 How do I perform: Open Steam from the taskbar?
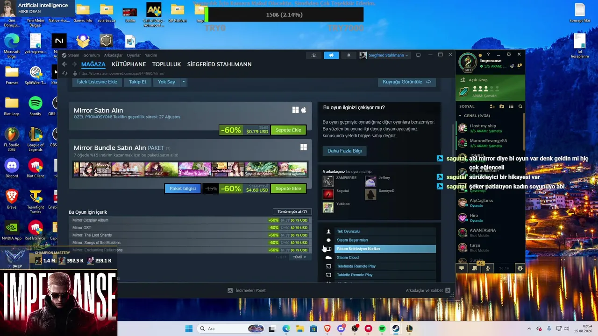point(396,329)
